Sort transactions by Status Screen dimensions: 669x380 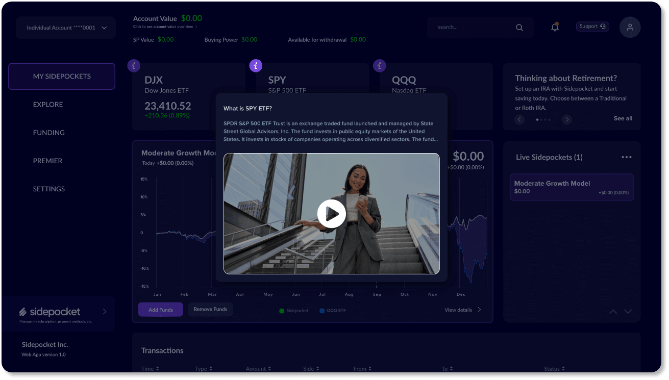555,369
